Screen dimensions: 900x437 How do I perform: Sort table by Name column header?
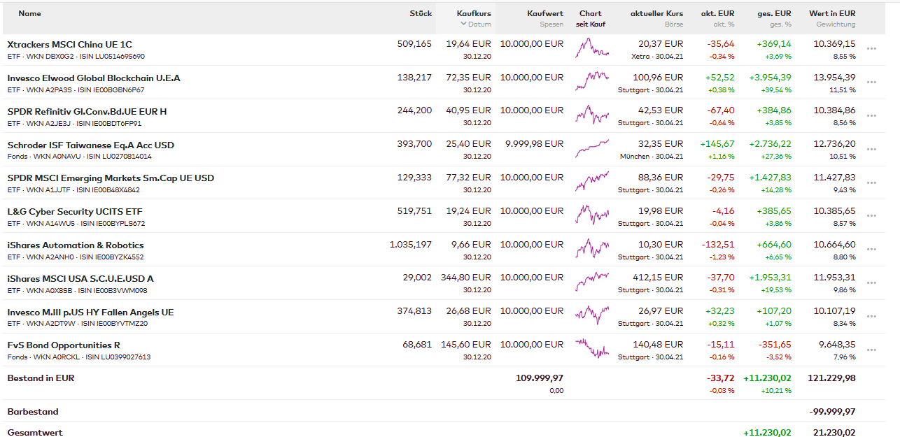pyautogui.click(x=30, y=13)
